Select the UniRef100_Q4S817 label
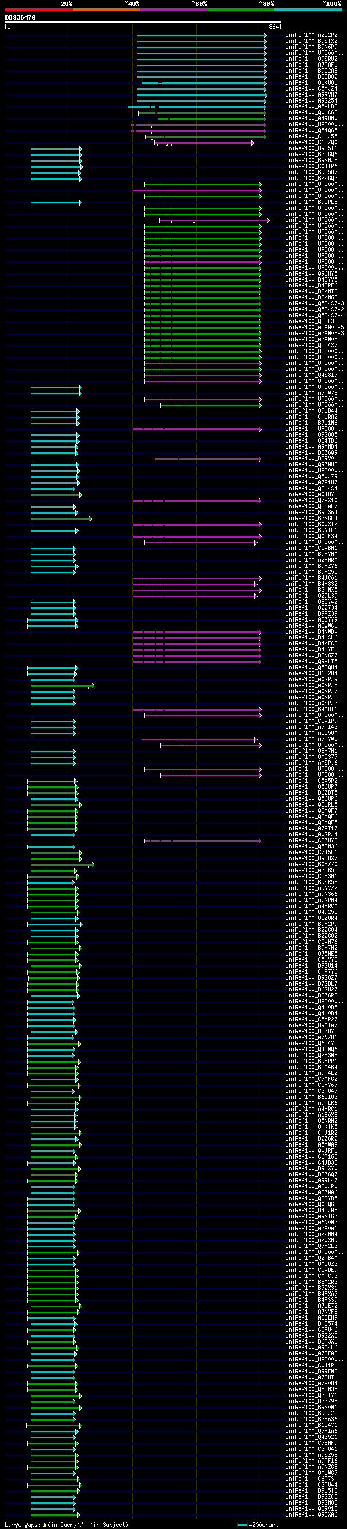This screenshot has width=347, height=1529. point(311,375)
